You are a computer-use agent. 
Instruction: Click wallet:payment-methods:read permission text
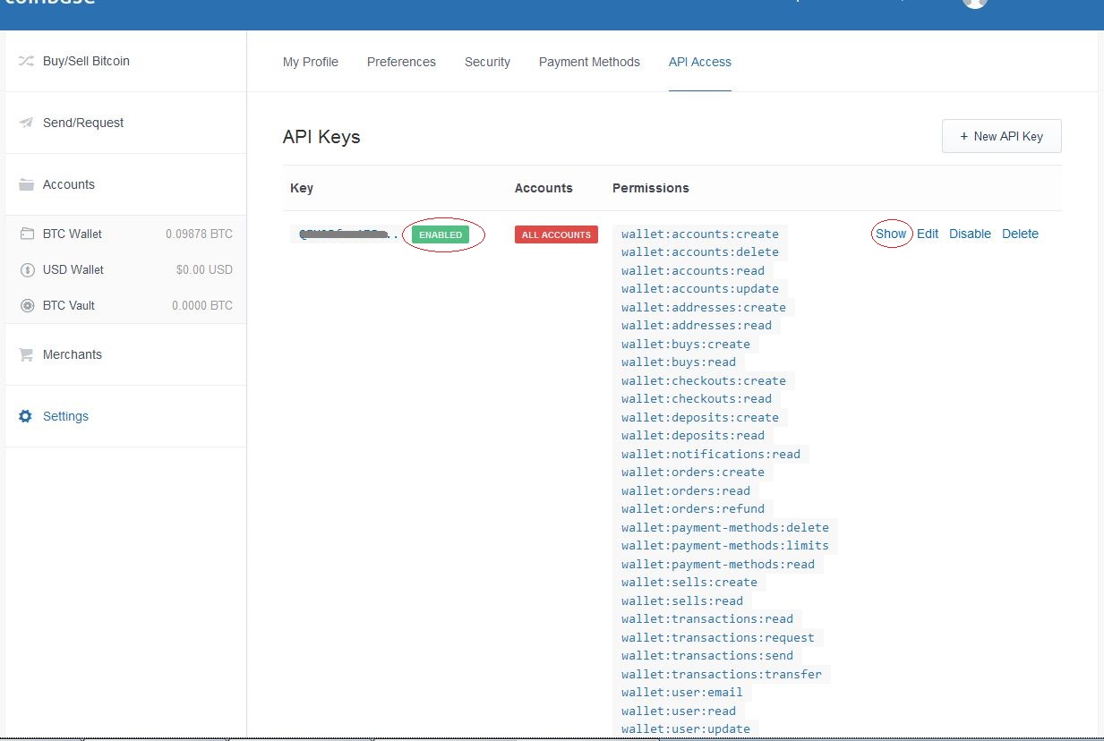[718, 564]
